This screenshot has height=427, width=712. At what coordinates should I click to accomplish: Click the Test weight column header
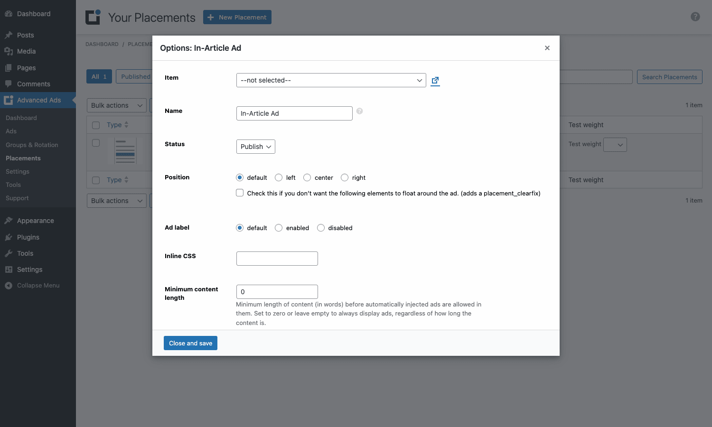tap(586, 125)
